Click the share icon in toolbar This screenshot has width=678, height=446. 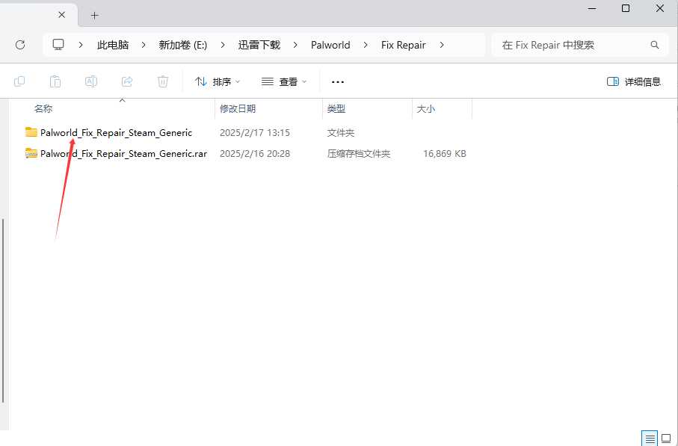pyautogui.click(x=127, y=81)
